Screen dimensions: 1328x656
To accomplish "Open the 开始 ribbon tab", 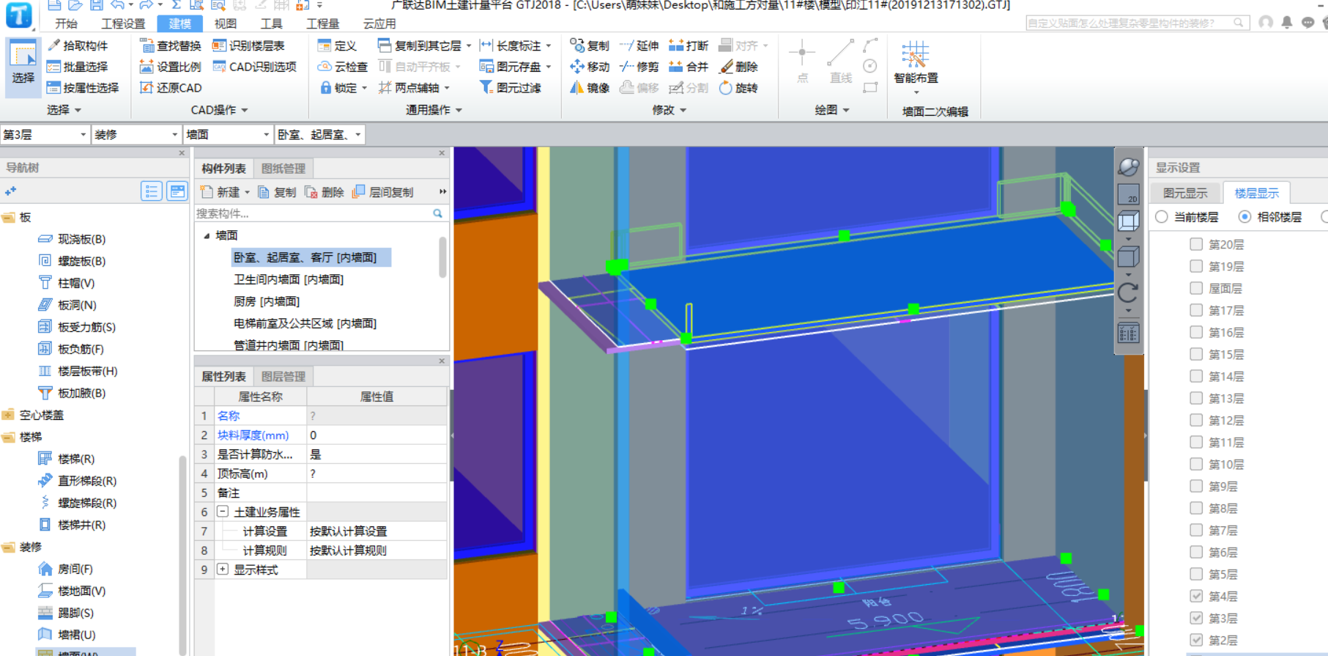I will tap(66, 23).
